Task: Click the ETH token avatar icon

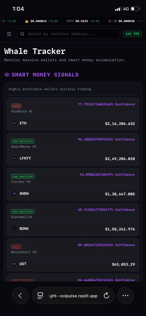Action: (14, 123)
